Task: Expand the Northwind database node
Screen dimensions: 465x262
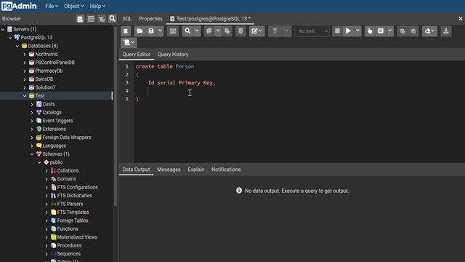Action: click(x=25, y=55)
